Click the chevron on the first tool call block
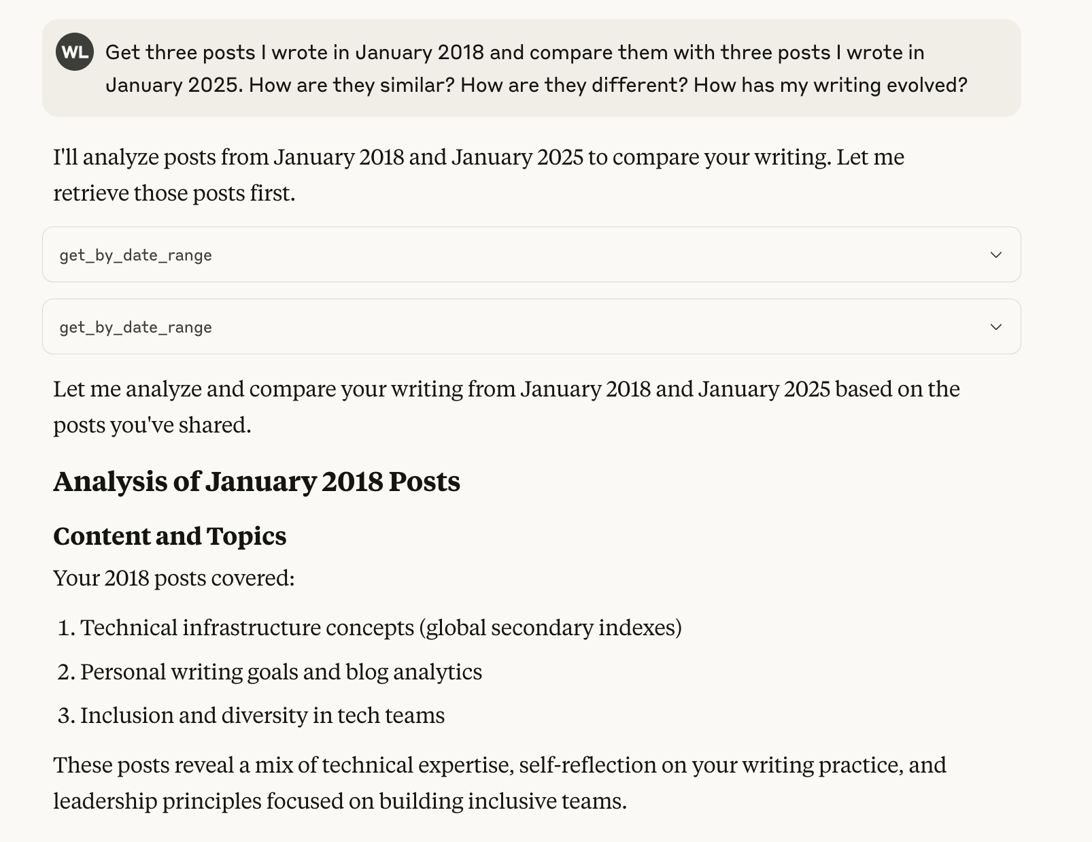Viewport: 1092px width, 842px height. coord(995,254)
